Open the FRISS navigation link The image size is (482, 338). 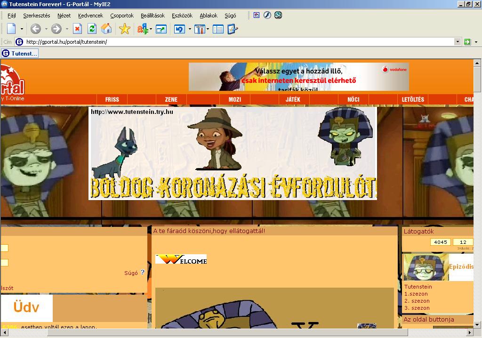tap(112, 99)
